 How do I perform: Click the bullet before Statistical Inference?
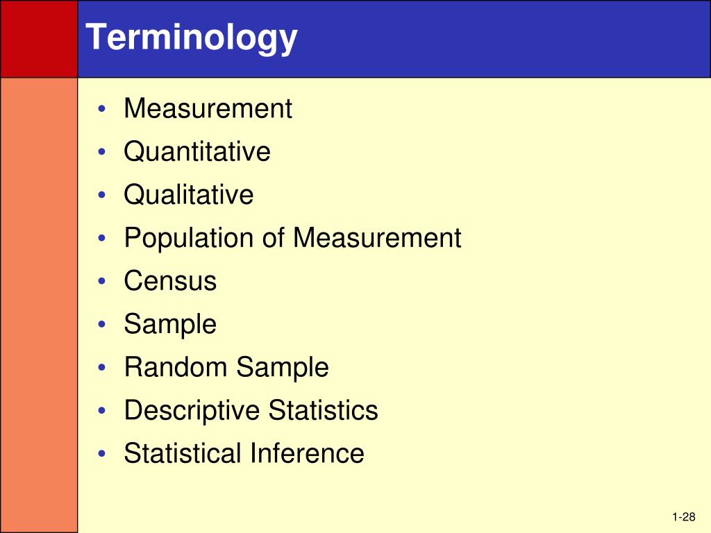click(102, 453)
